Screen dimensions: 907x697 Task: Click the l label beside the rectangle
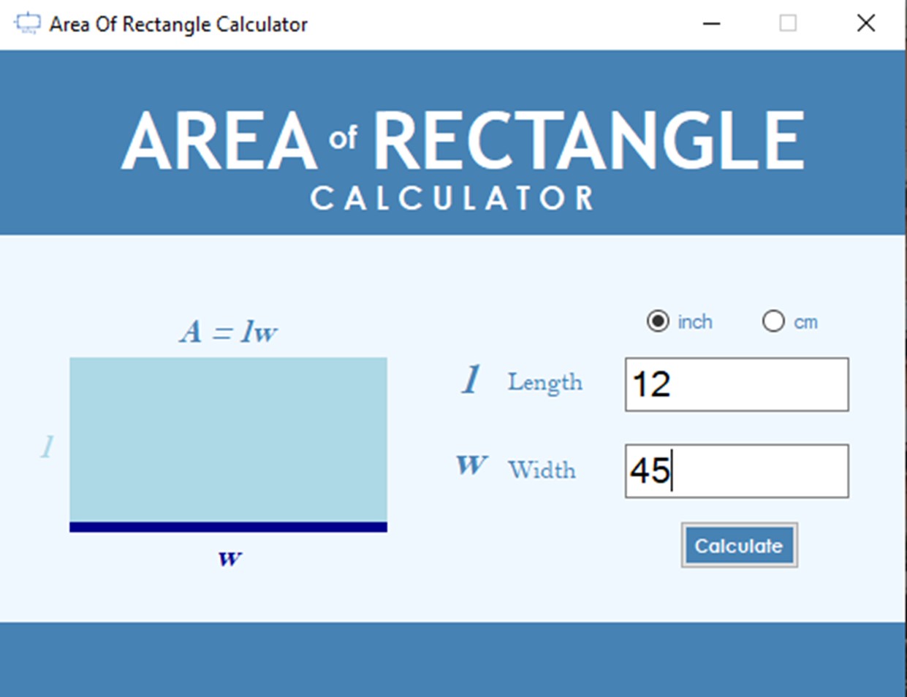click(47, 446)
